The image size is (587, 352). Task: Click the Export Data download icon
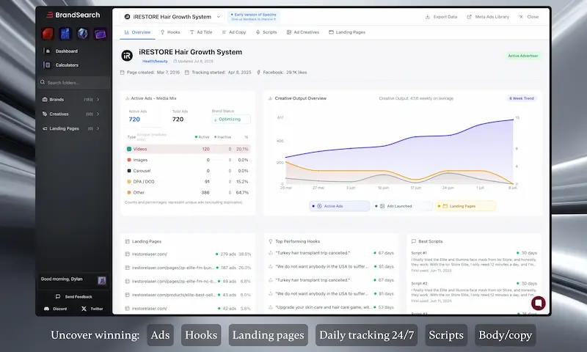click(x=428, y=16)
